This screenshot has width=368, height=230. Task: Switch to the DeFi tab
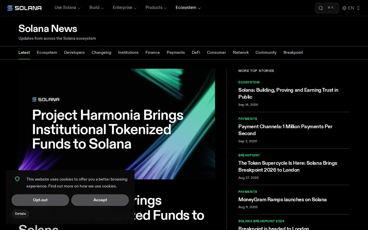pos(196,53)
